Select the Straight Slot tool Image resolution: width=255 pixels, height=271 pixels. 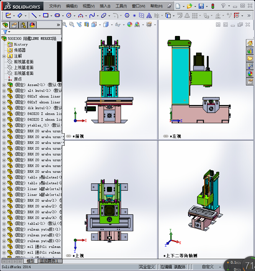click(x=57, y=15)
